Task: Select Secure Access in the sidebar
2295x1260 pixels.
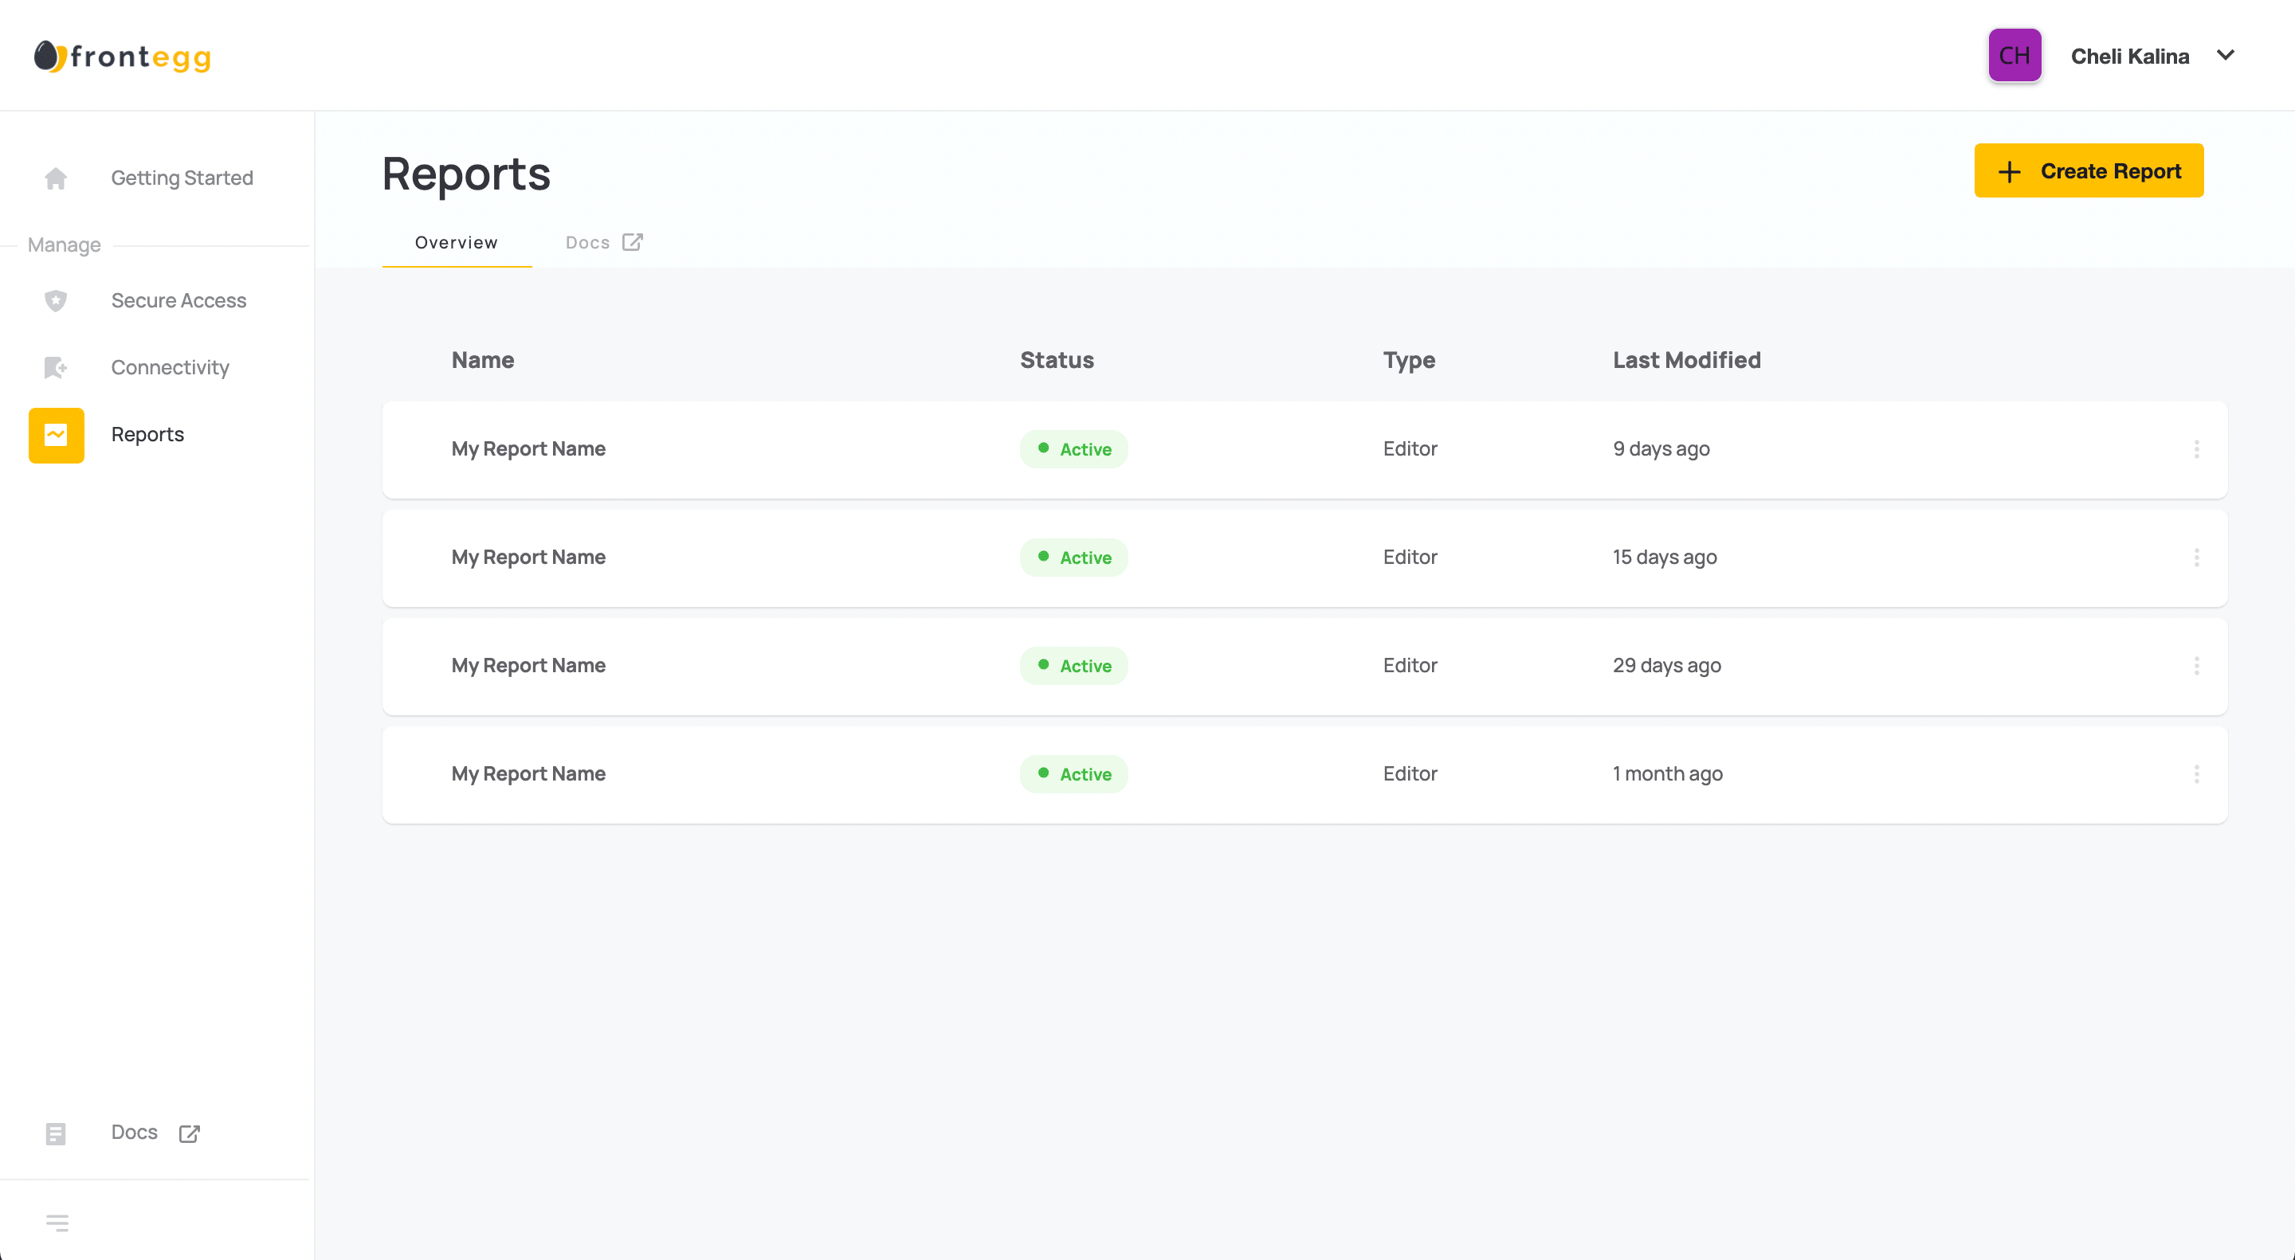Action: pos(178,301)
